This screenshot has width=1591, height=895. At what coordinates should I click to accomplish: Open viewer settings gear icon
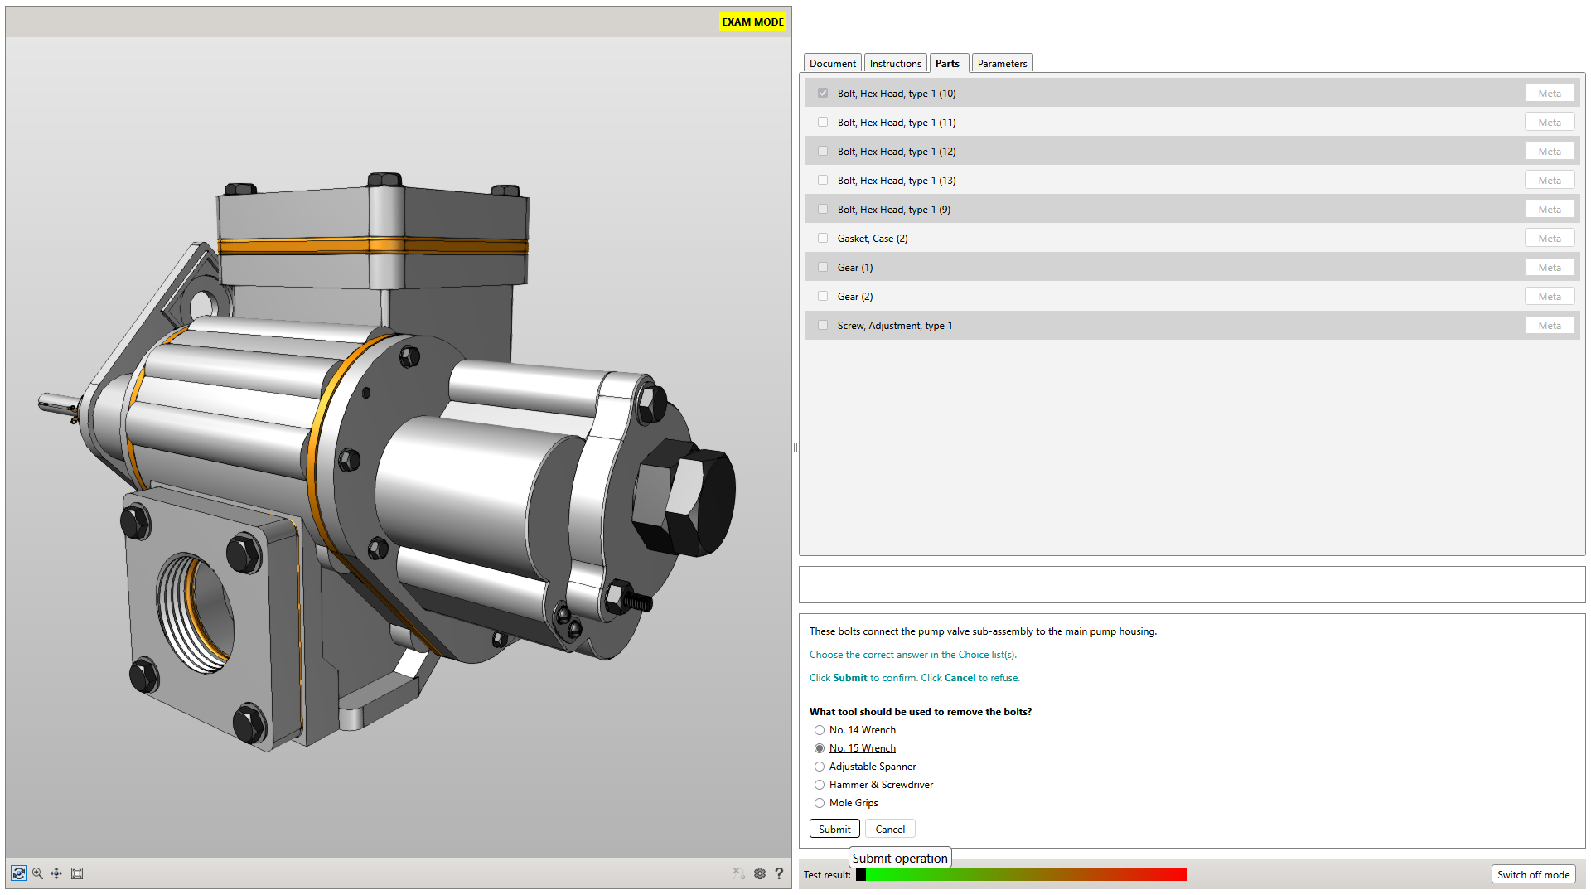[760, 873]
